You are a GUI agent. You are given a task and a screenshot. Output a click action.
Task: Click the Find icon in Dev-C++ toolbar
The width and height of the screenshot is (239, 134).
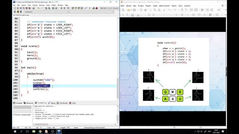(x=46, y=8)
